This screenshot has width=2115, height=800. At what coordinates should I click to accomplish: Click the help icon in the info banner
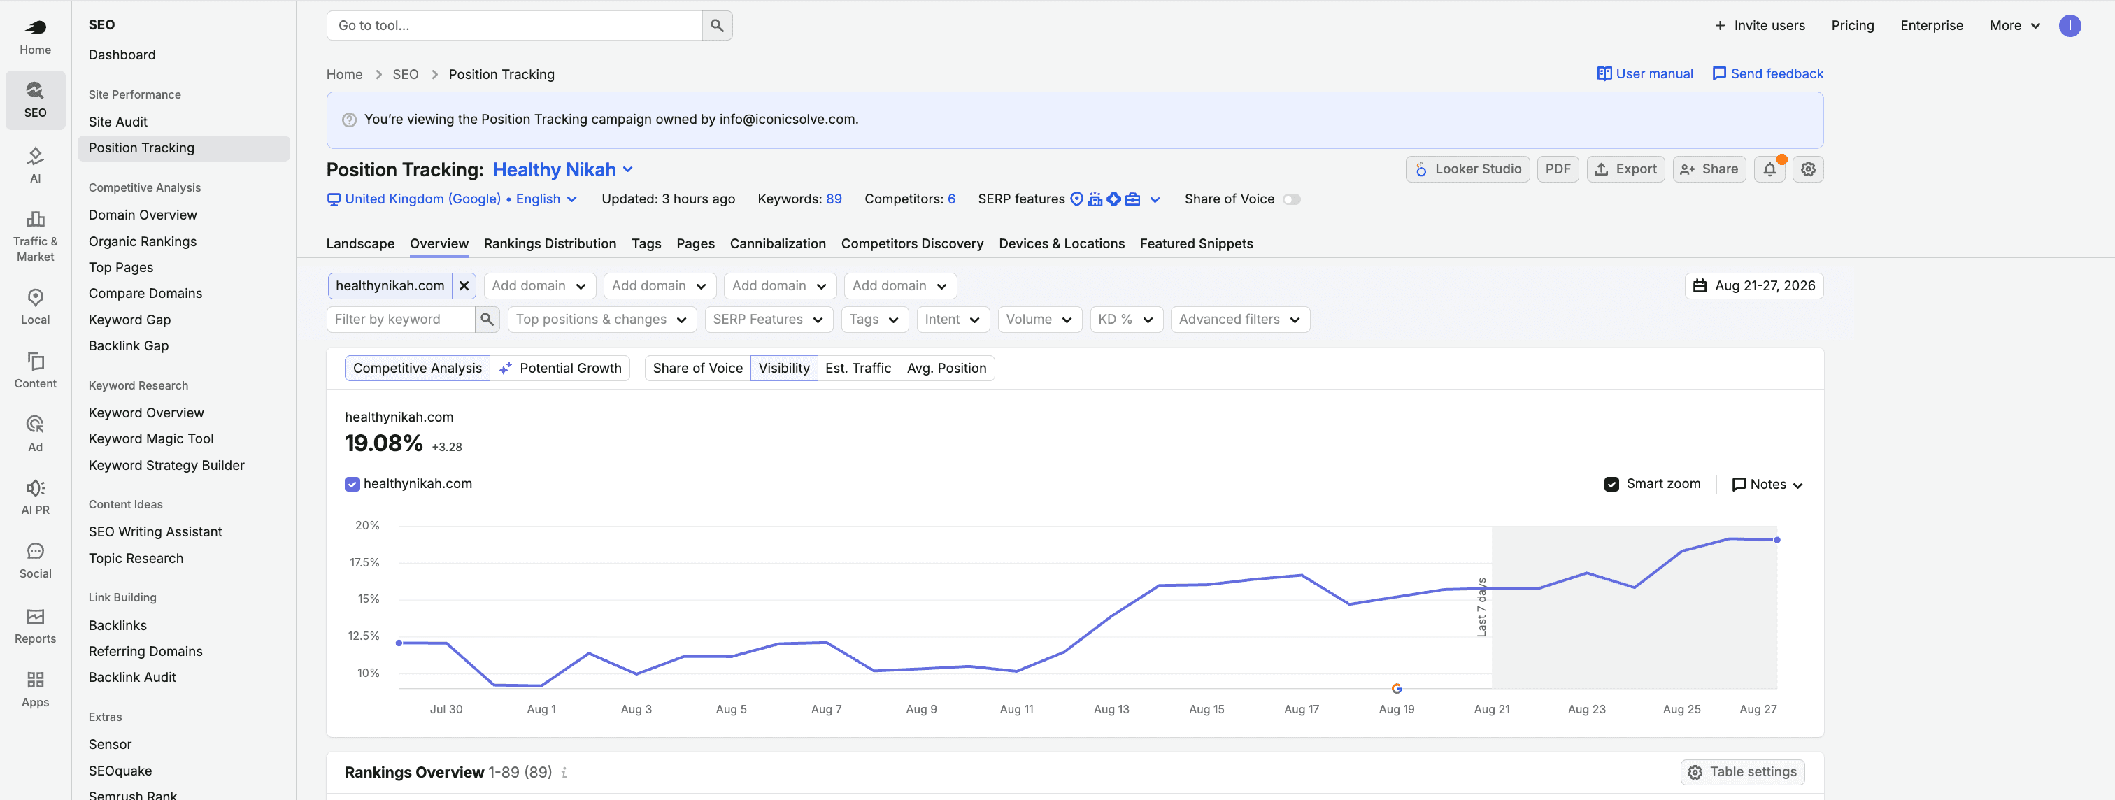coord(349,120)
